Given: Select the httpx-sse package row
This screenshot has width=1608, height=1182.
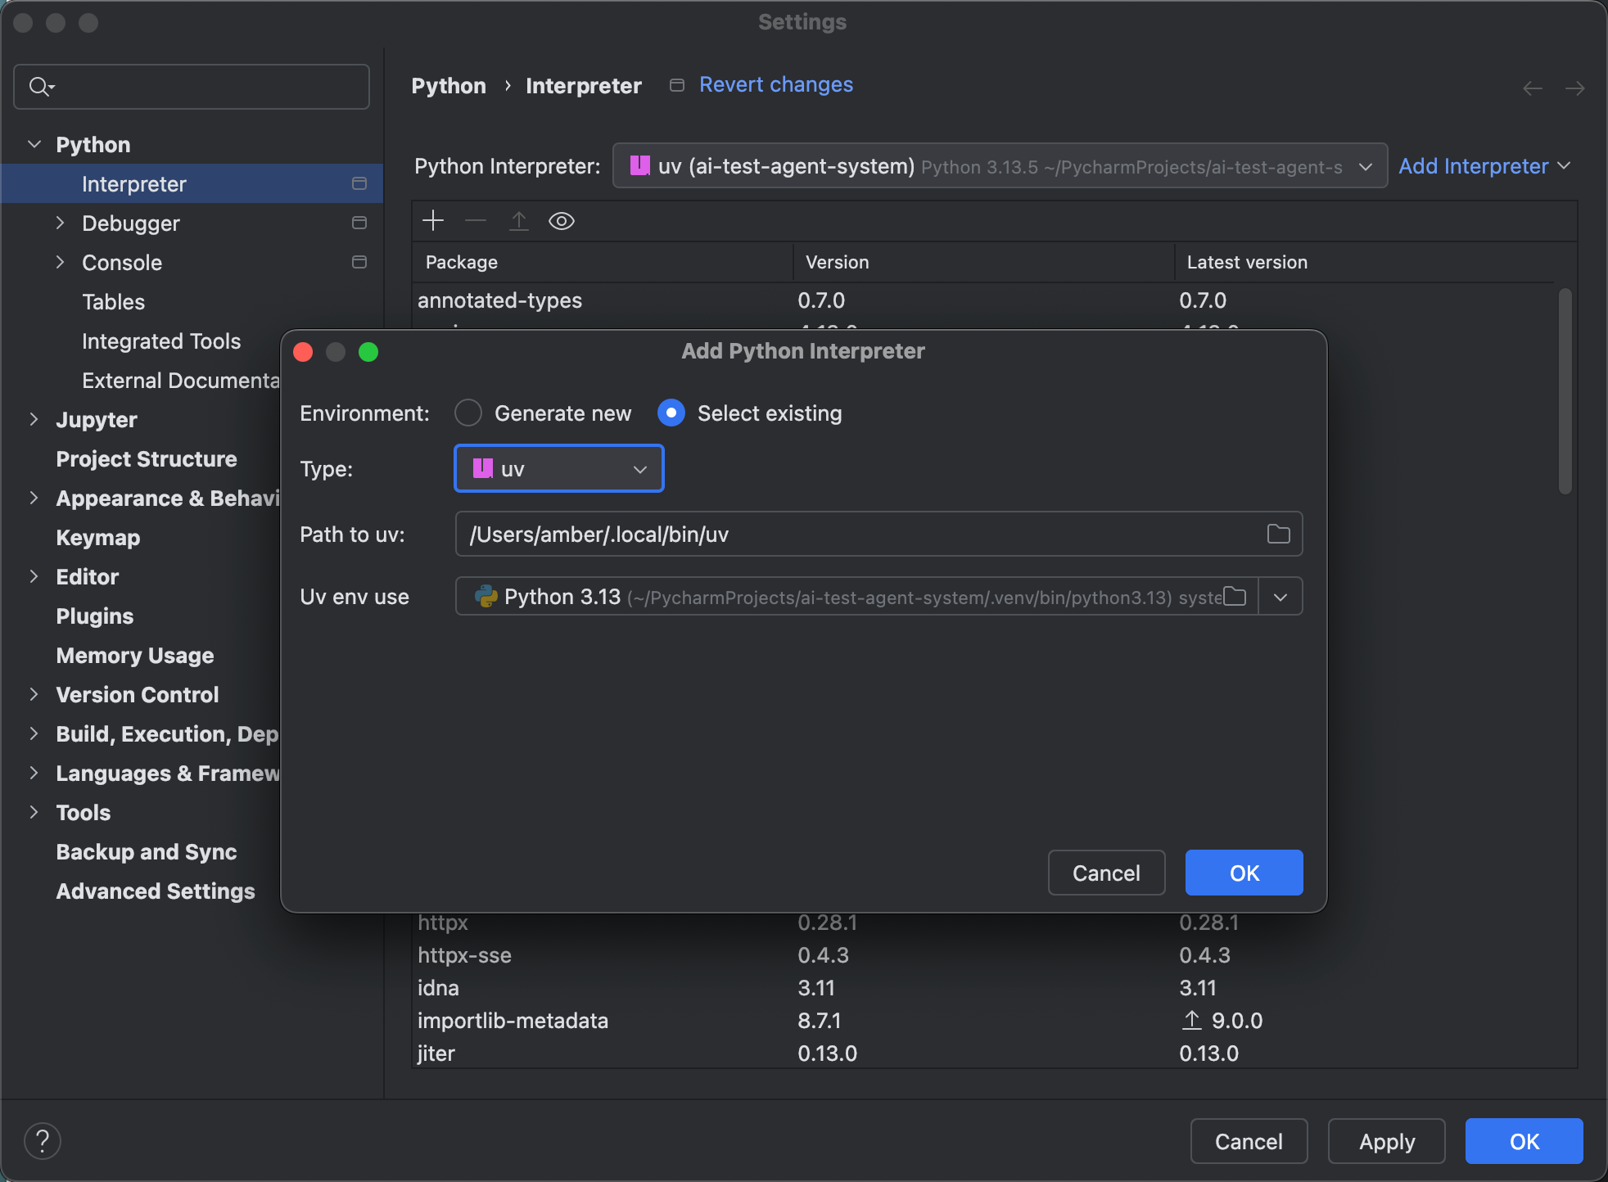Looking at the screenshot, I should tap(982, 955).
